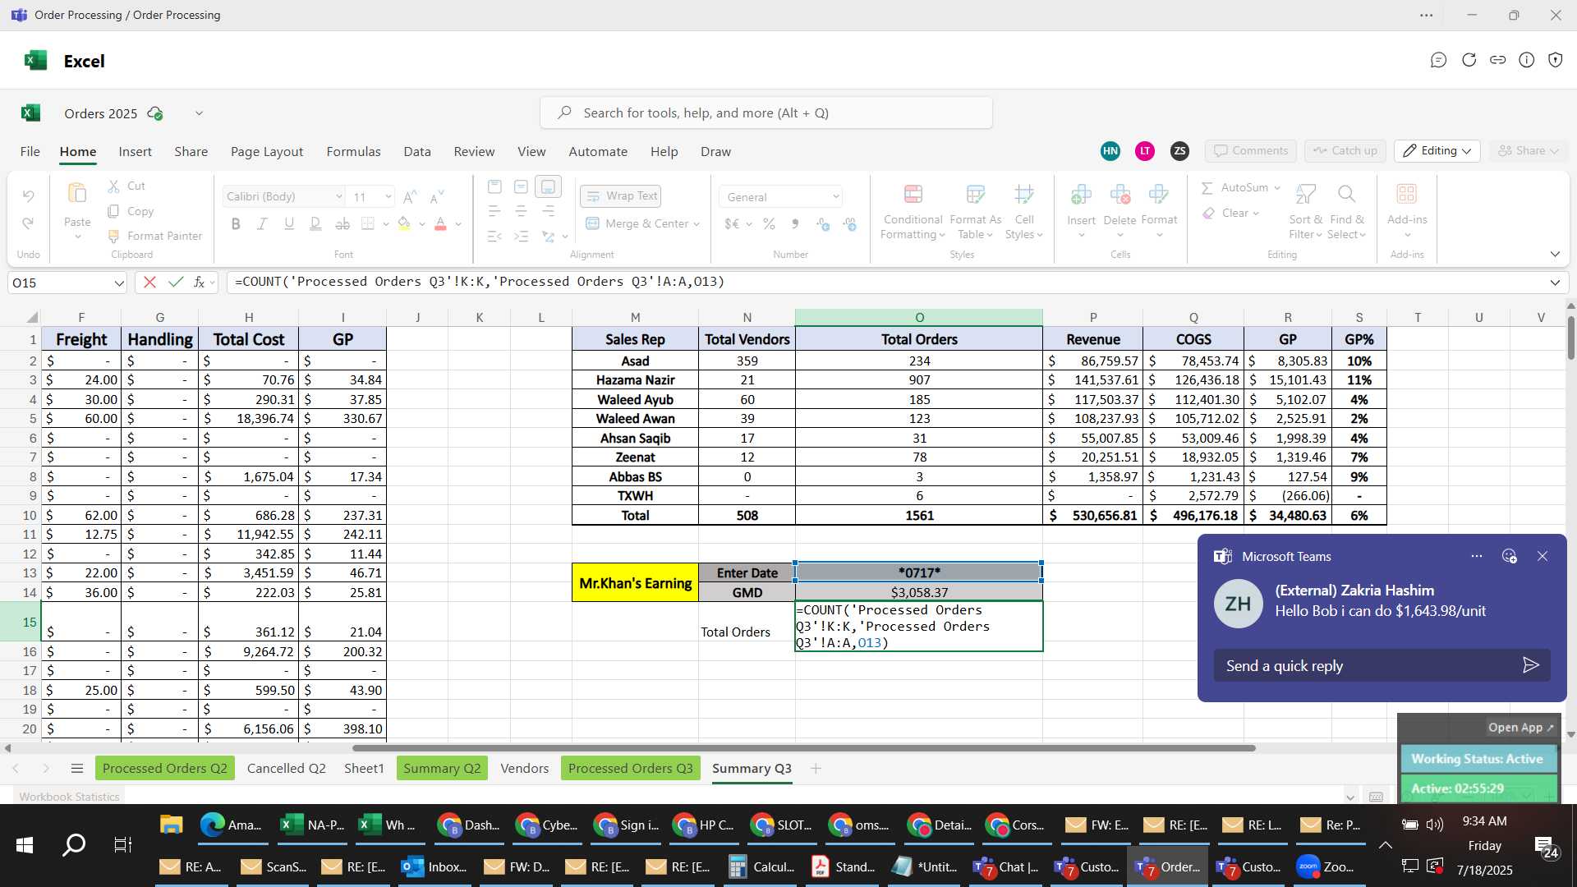Click the Format cells icon

(x=1159, y=195)
